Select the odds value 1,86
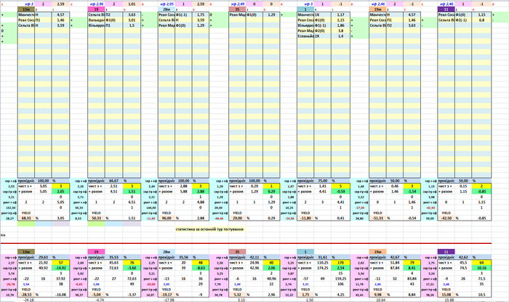 click(x=340, y=25)
